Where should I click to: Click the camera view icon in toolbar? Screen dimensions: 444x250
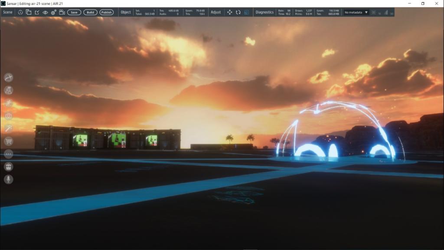click(x=62, y=12)
